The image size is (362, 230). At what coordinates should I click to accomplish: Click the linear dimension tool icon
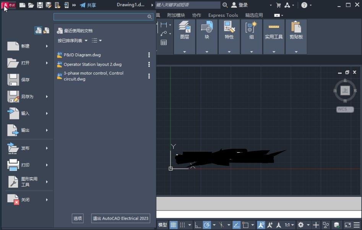[164, 25]
